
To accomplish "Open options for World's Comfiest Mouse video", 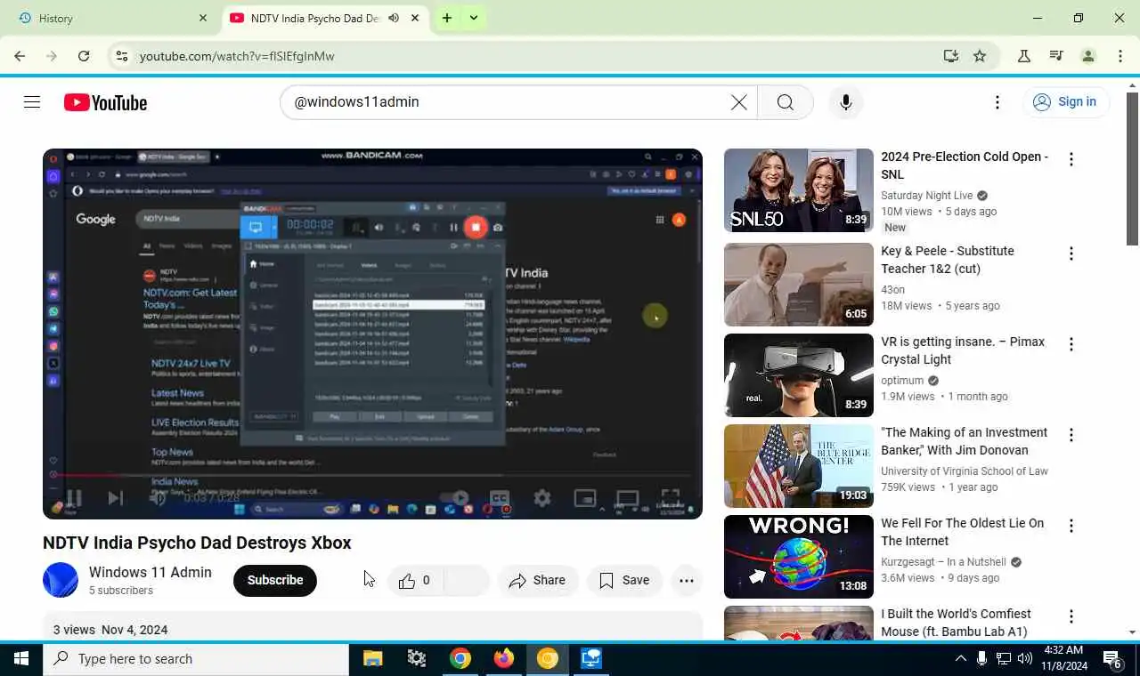I will 1071,616.
